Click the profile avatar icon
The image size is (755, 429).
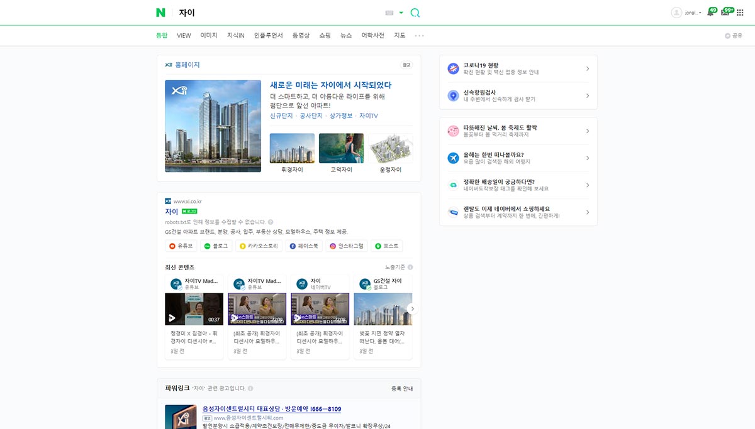676,13
